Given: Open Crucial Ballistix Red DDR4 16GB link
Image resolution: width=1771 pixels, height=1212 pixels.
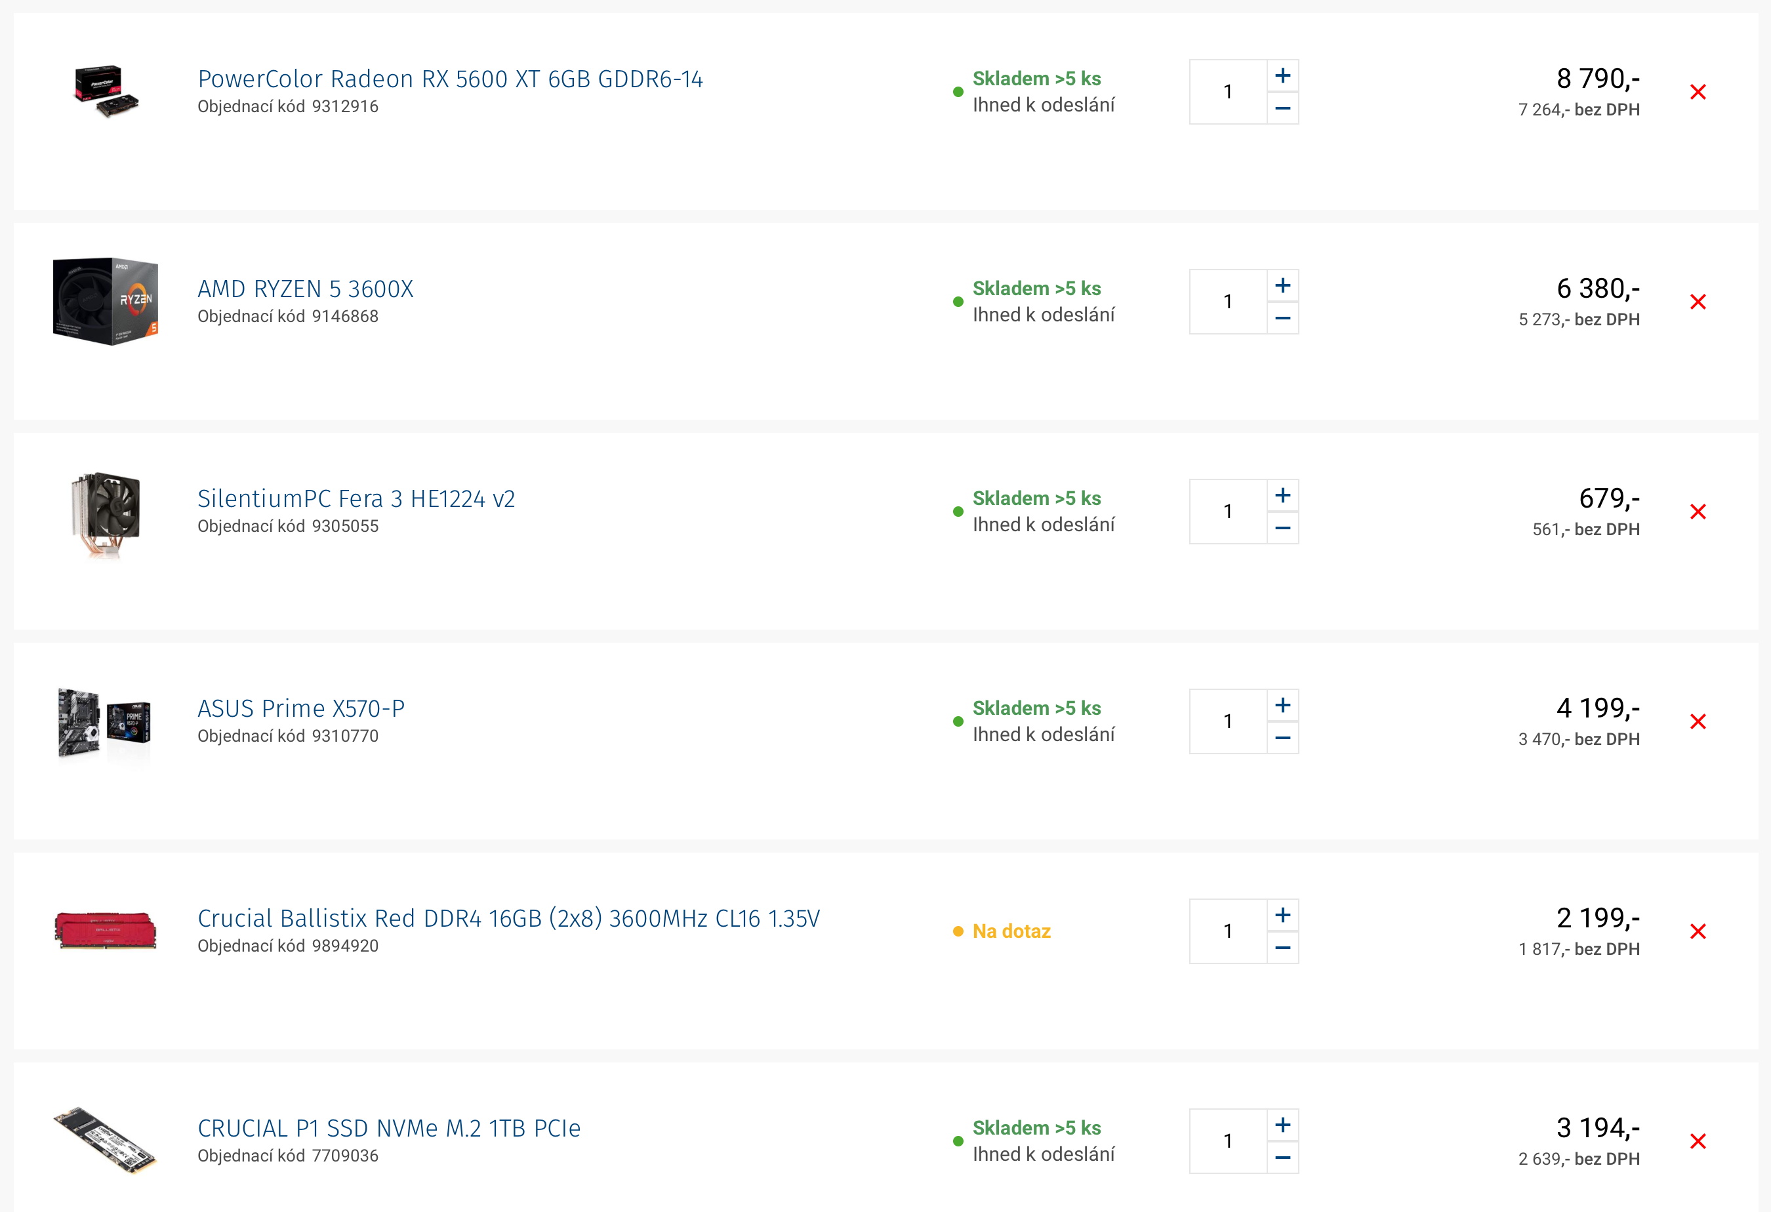Looking at the screenshot, I should pyautogui.click(x=509, y=918).
